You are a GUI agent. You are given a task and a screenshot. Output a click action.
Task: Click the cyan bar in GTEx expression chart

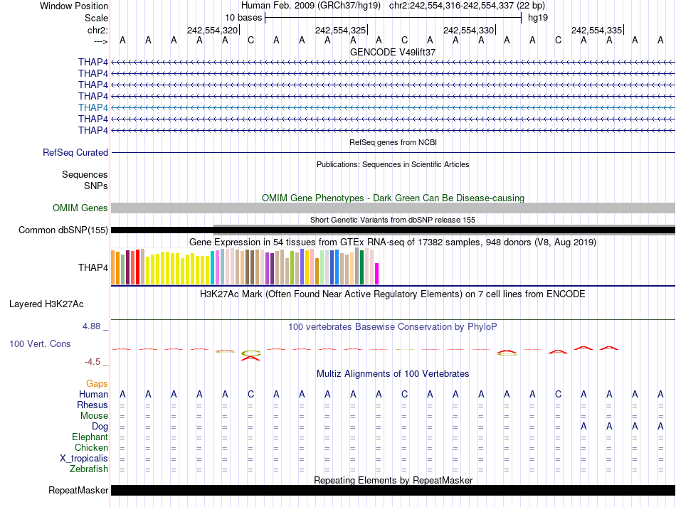[x=213, y=268]
